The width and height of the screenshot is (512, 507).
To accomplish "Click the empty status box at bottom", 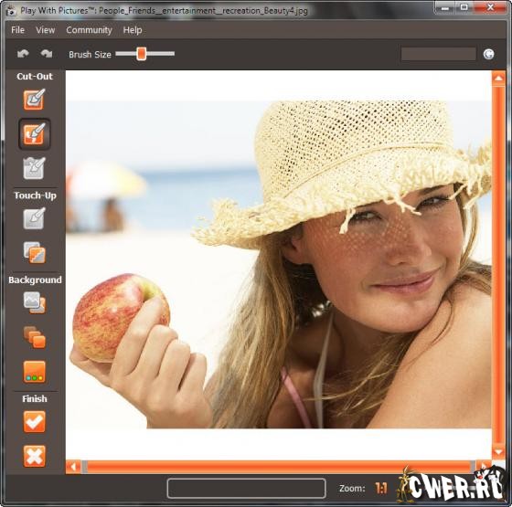I will (246, 489).
